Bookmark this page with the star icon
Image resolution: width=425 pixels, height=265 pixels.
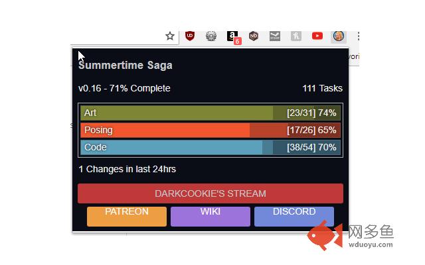(170, 36)
